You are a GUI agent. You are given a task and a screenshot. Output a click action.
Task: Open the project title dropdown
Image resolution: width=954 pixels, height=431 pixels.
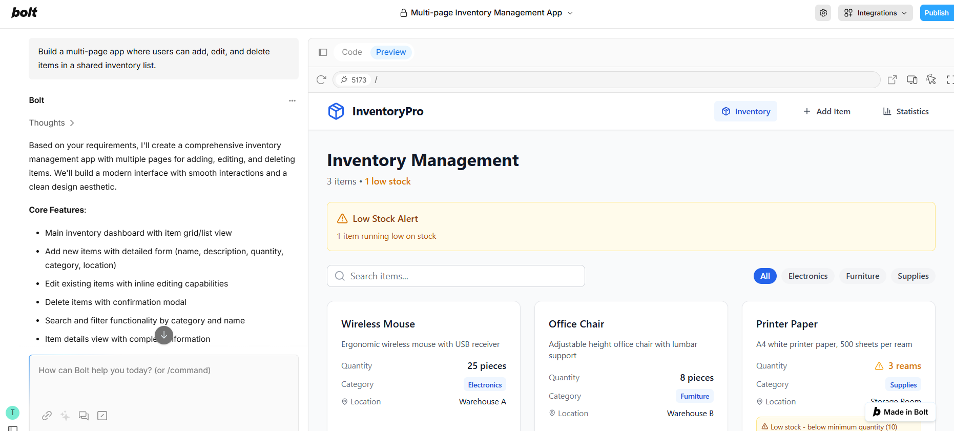(487, 13)
